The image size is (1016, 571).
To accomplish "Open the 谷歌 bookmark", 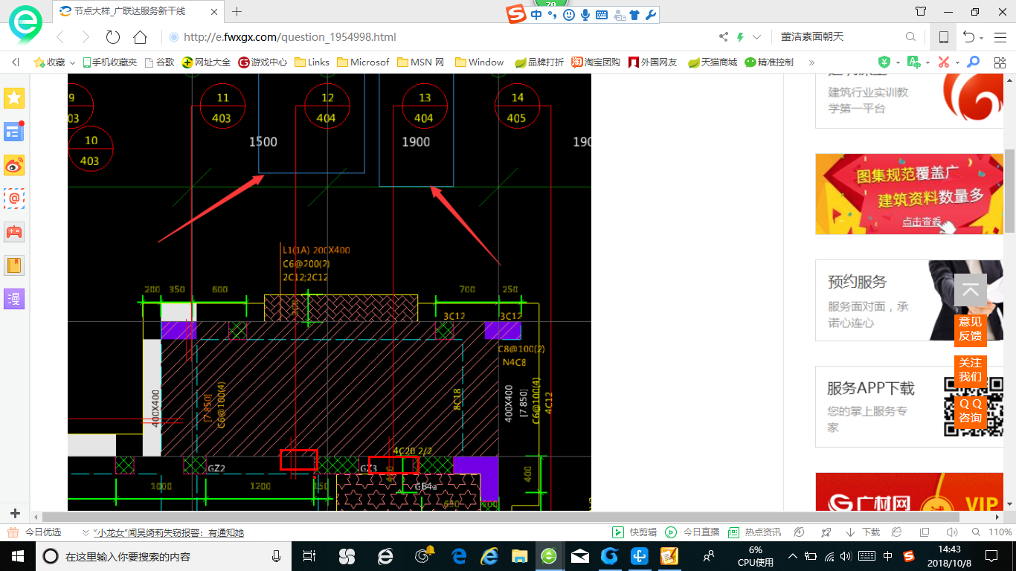I will coord(159,62).
